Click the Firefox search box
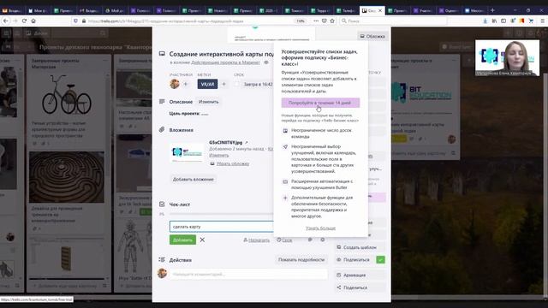 point(393,21)
